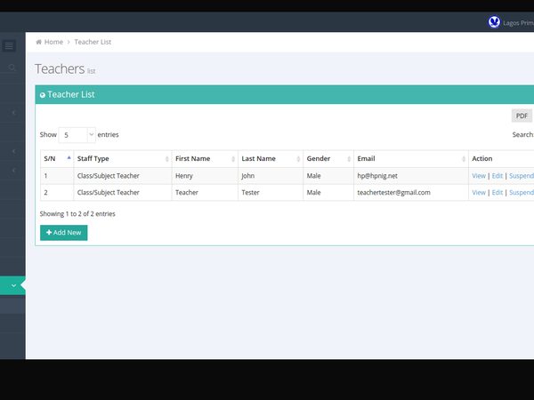Image resolution: width=534 pixels, height=400 pixels.
Task: Edit Teacher Tester's record
Action: coord(498,193)
